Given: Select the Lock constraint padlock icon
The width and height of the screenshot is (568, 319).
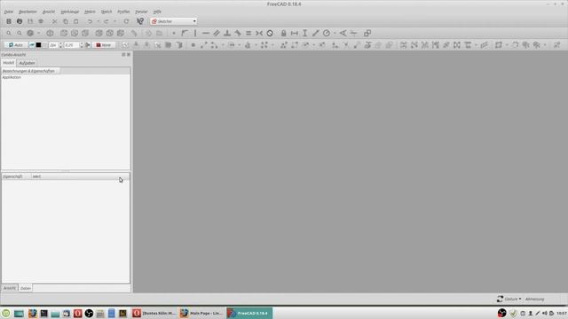Looking at the screenshot, I should 284,34.
